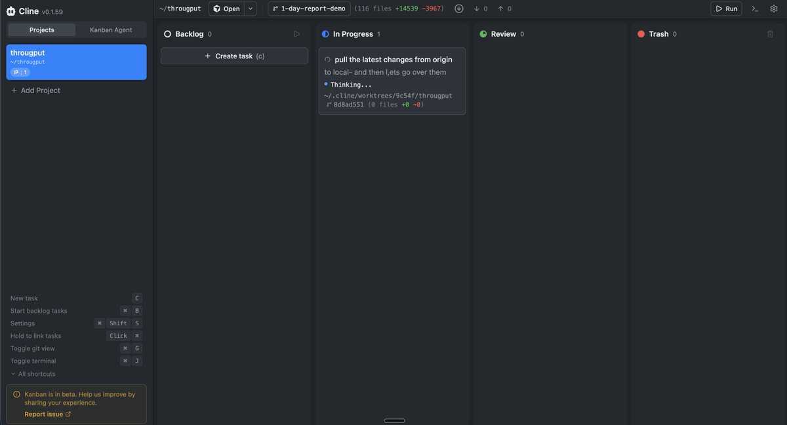The width and height of the screenshot is (787, 425).
Task: Switch to the Projects tab
Action: click(x=42, y=30)
